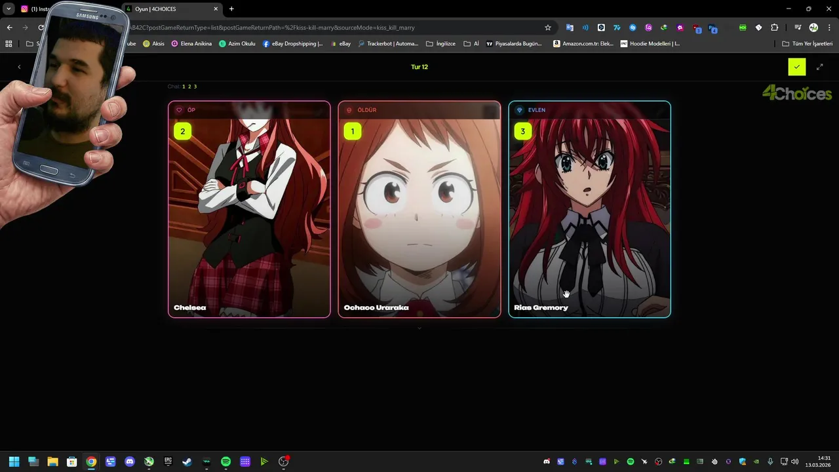Open the Aksis bookmark
The image size is (839, 472).
tap(153, 44)
